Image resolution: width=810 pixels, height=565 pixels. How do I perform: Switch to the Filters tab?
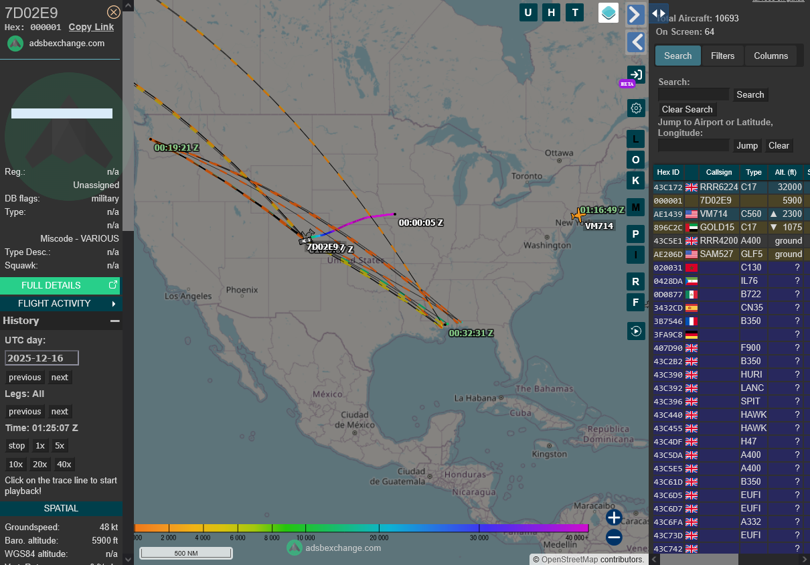click(722, 56)
